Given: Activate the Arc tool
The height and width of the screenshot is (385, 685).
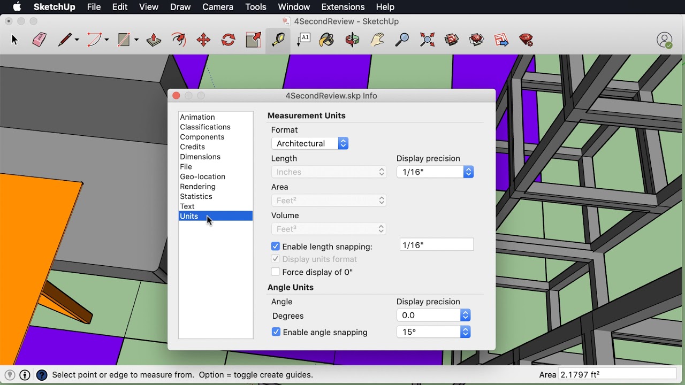Looking at the screenshot, I should pos(95,40).
